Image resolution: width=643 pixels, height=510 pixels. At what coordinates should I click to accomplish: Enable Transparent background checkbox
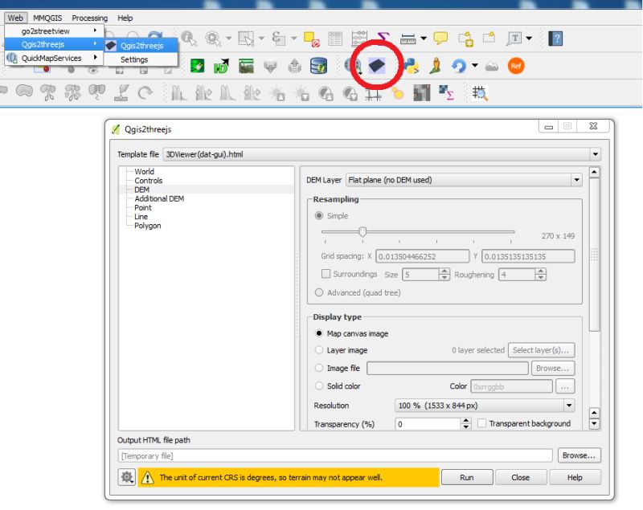481,423
